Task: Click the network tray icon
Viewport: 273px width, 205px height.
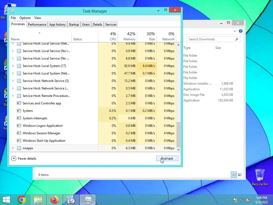Action: coord(242,200)
